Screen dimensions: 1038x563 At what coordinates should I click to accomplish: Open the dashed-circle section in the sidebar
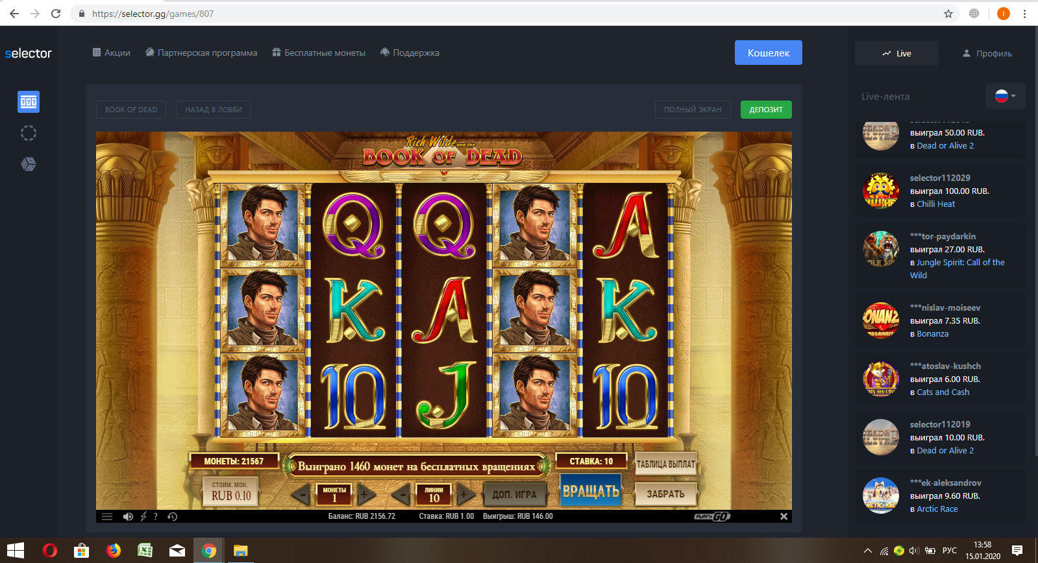[x=29, y=133]
